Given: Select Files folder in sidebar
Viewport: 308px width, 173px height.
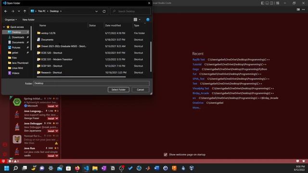Looking at the screenshot, I should (14, 58).
